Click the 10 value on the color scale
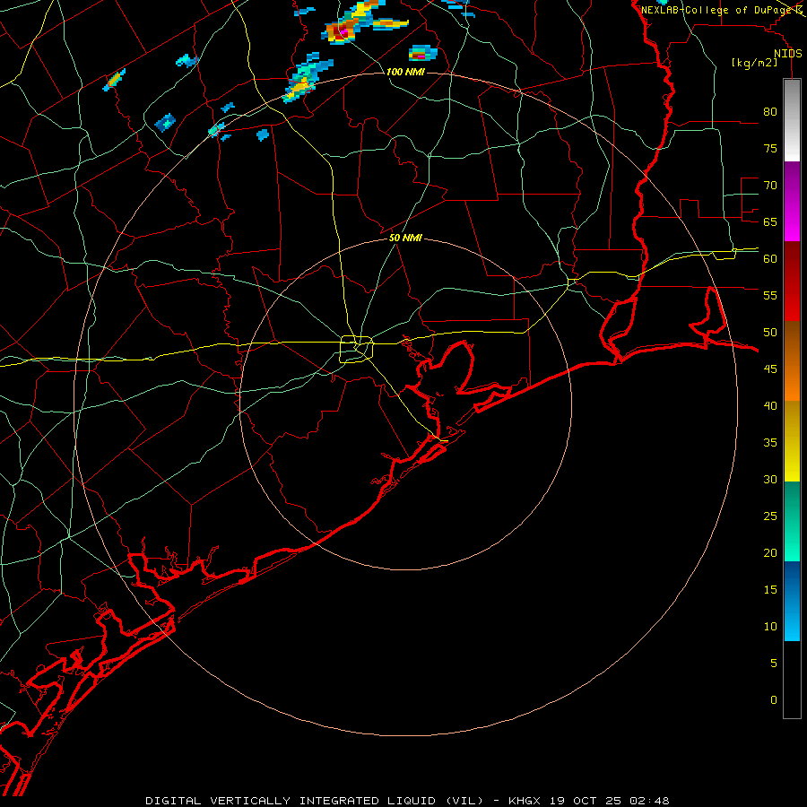 click(x=770, y=627)
